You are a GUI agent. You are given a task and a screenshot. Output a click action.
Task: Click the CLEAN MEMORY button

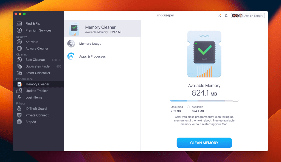(204, 143)
